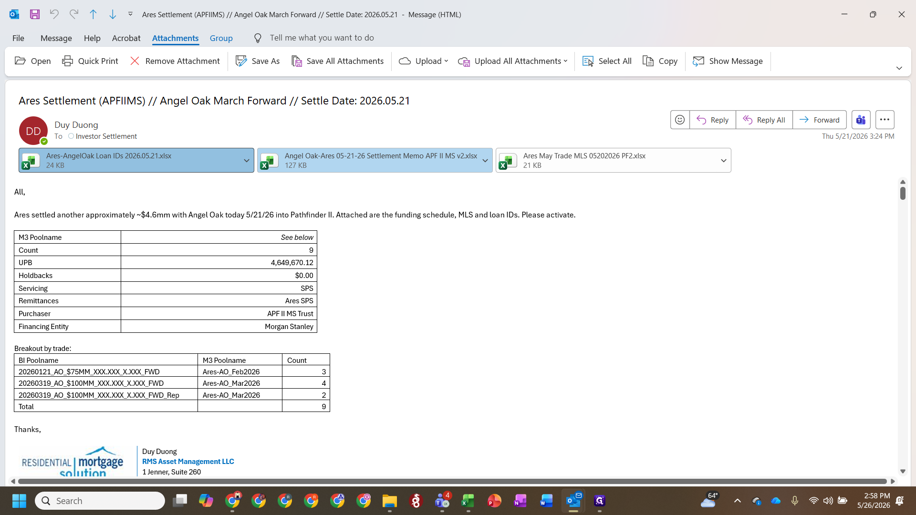
Task: Open more actions ellipsis menu
Action: (885, 120)
